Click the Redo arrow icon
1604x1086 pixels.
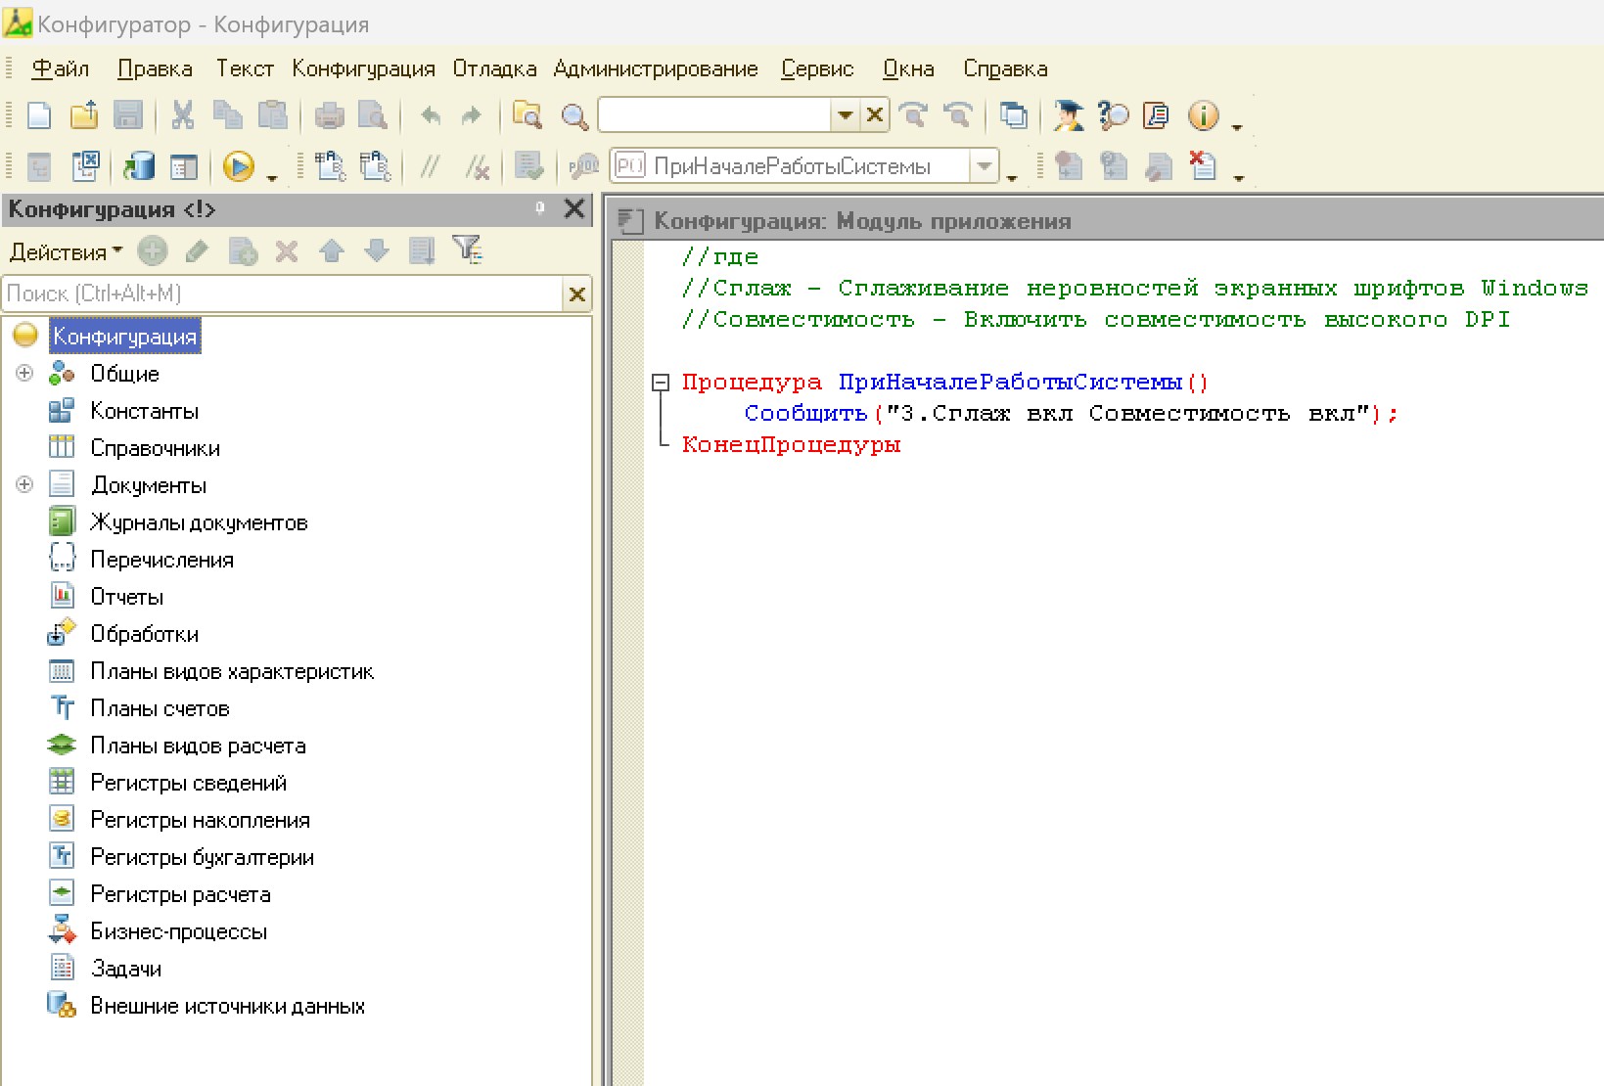click(472, 116)
